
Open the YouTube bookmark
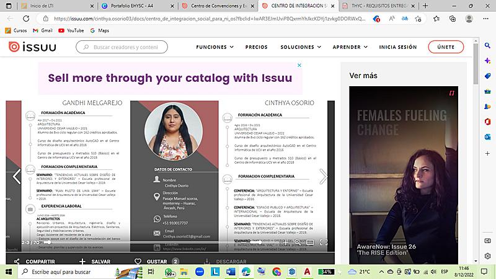71,30
